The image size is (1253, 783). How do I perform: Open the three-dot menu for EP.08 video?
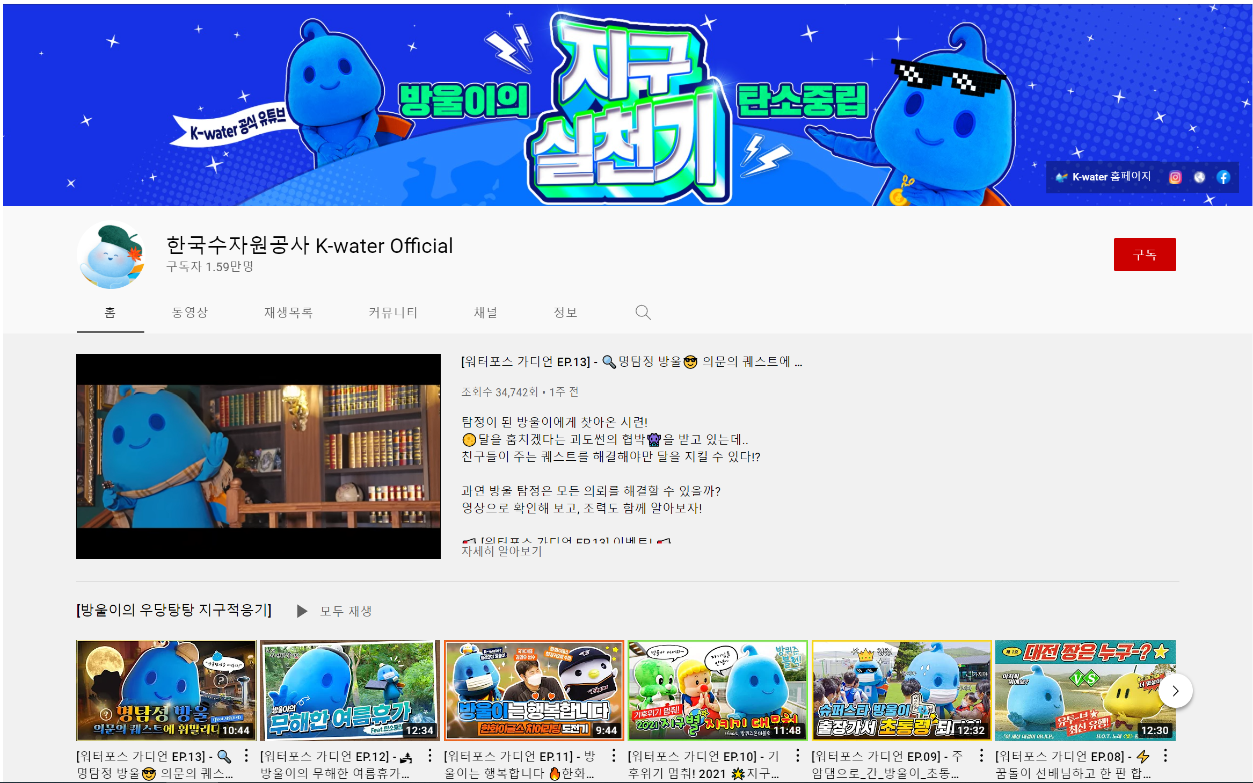1165,756
